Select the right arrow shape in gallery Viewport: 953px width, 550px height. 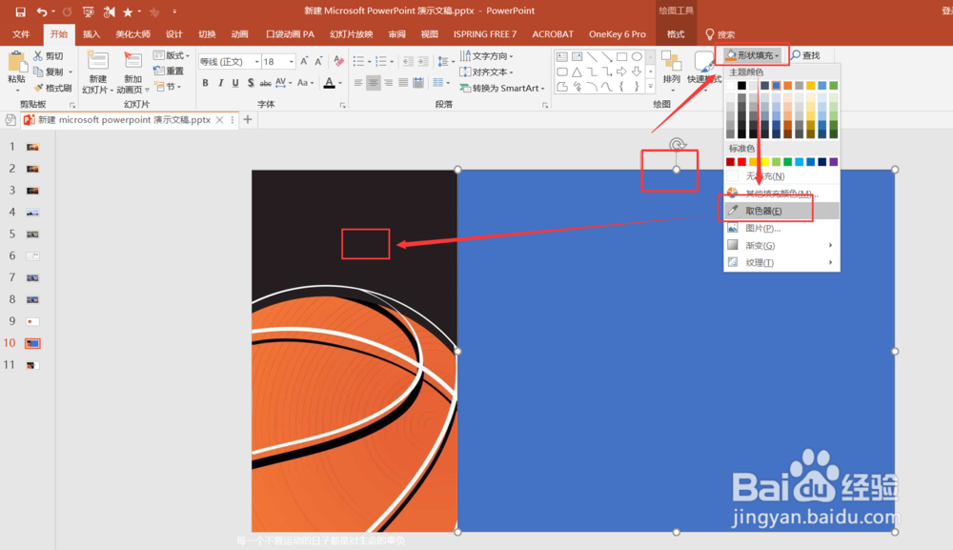point(621,71)
